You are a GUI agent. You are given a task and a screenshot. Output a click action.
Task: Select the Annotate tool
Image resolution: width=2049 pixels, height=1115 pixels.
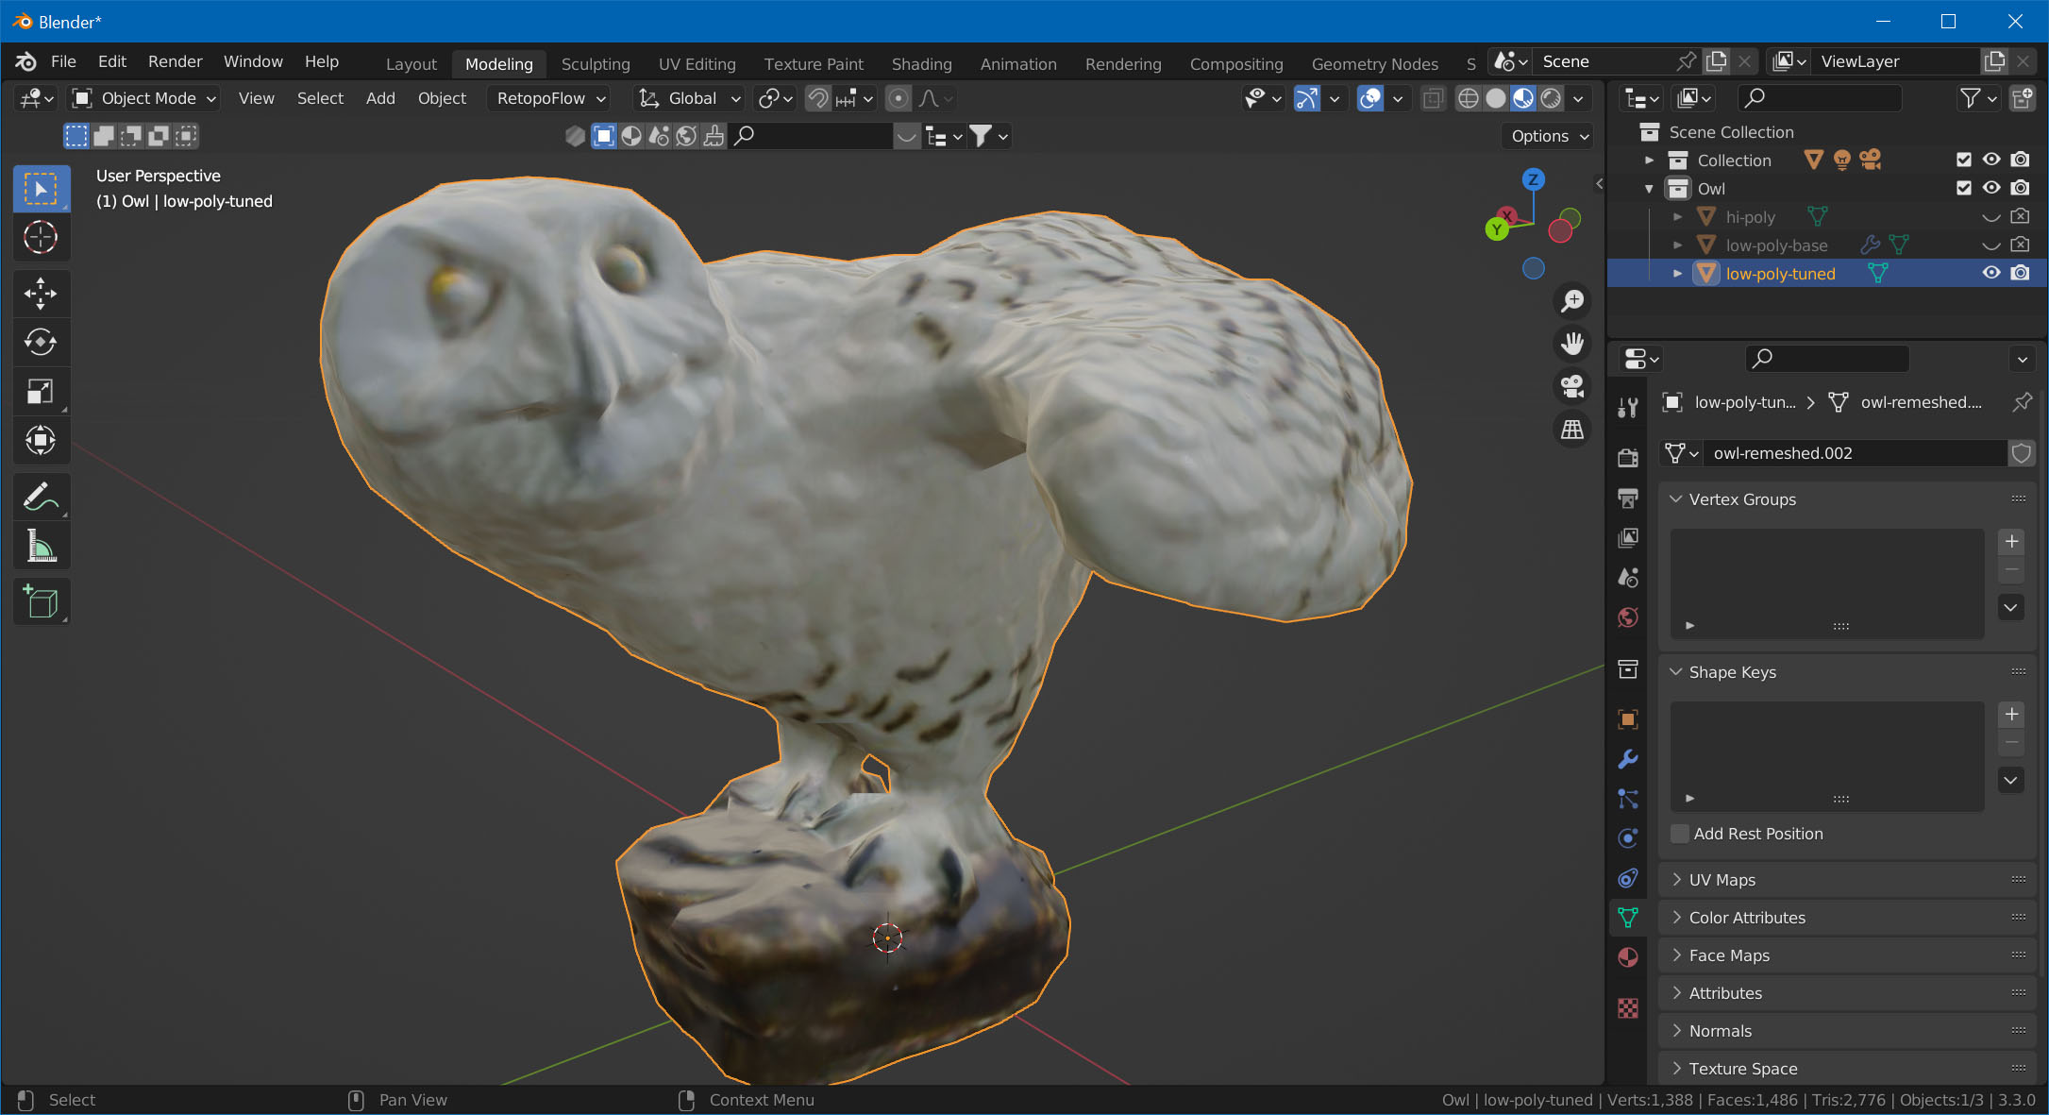click(41, 497)
